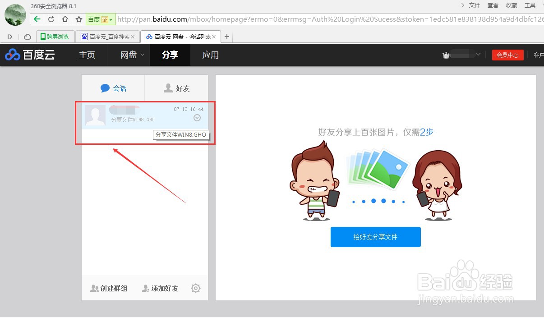Screen dimensions: 544x318
Task: Click the 07-13 16:44 timestamp
Action: (189, 109)
